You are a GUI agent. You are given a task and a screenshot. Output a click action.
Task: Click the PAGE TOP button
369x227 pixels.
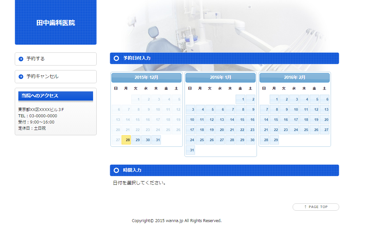tap(316, 207)
